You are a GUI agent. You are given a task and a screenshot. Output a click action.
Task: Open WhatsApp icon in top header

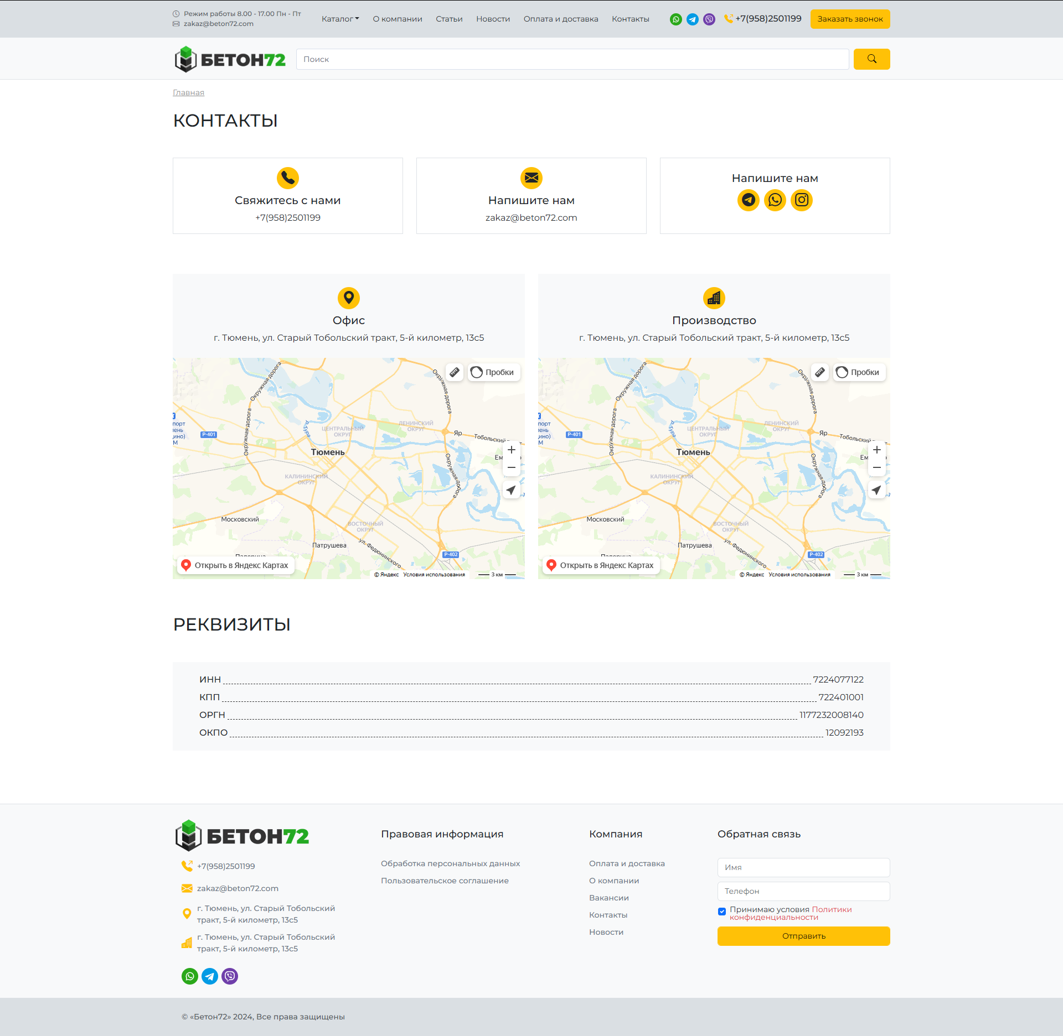pos(675,19)
